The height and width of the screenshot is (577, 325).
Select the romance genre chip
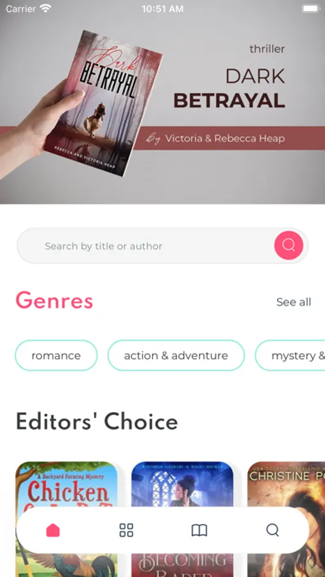[56, 355]
